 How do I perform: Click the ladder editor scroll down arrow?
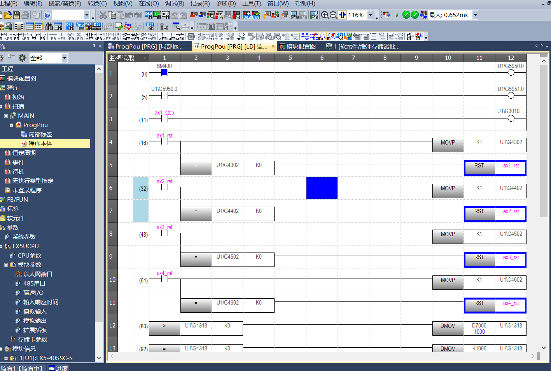[544, 348]
